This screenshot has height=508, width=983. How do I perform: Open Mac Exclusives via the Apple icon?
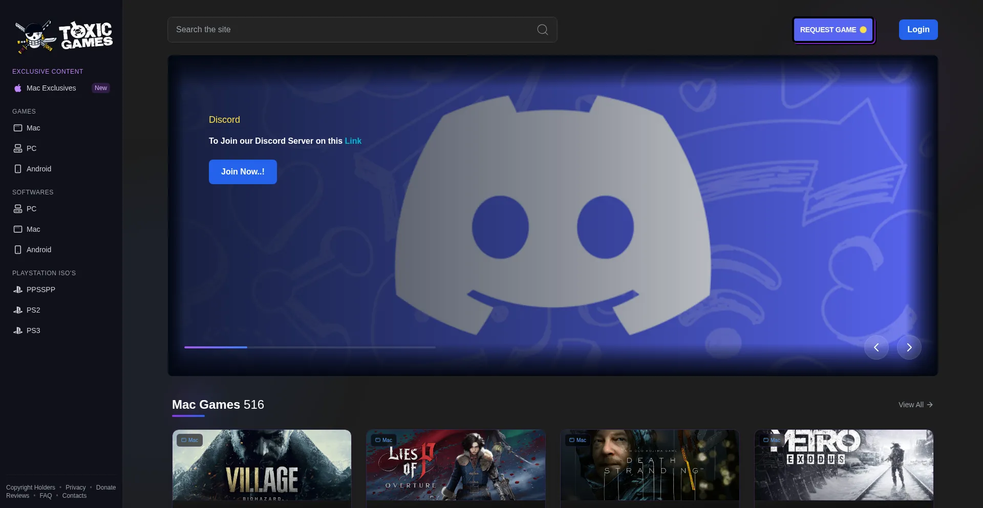coord(18,88)
